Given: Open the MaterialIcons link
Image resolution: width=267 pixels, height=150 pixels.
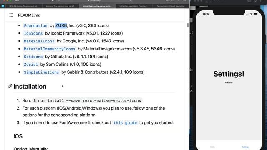Looking at the screenshot, I should (39, 41).
